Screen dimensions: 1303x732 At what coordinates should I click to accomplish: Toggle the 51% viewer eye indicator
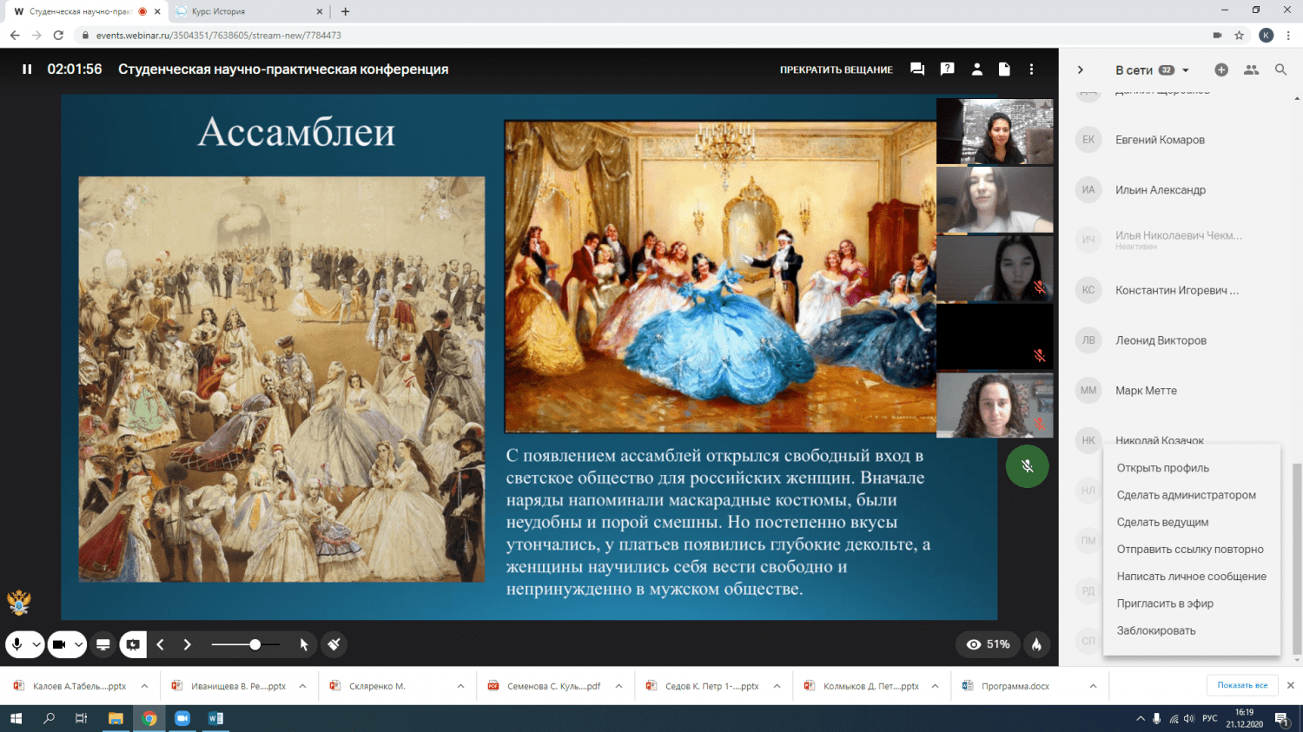tap(989, 644)
